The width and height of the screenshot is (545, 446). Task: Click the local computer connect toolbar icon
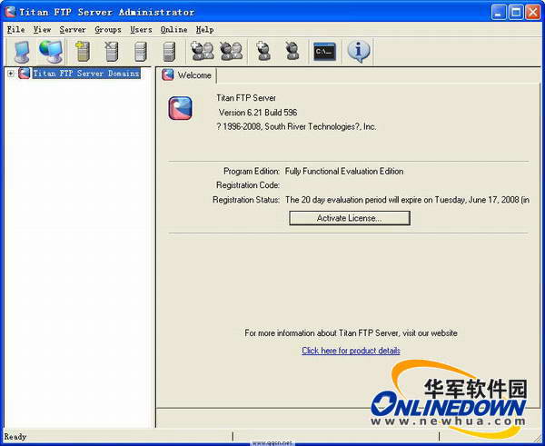point(22,52)
